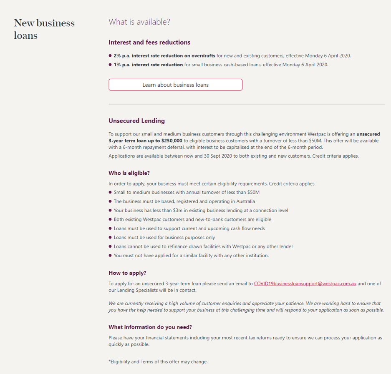Screen dimensions: 391x374
Task: Select the New business loans heading
Action: [x=44, y=29]
